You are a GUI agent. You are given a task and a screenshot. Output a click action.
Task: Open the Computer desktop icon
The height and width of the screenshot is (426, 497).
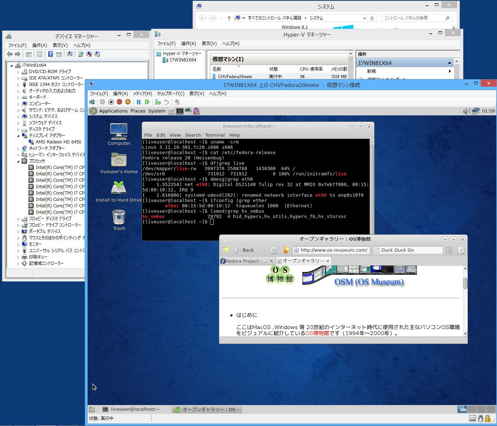pos(119,135)
